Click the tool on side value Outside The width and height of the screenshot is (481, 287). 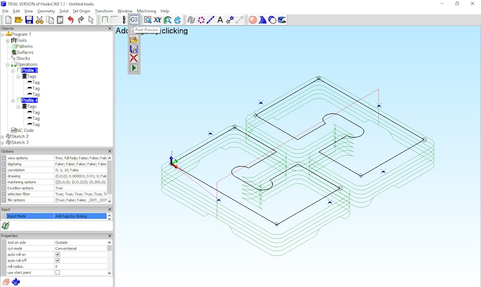coord(80,242)
